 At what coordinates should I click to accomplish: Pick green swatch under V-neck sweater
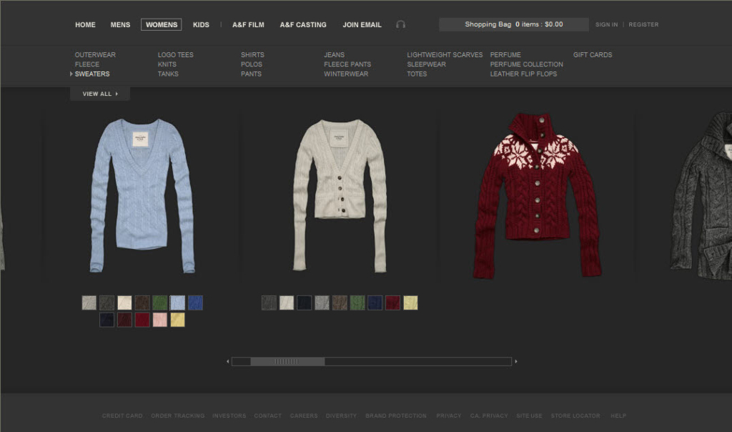click(x=159, y=303)
